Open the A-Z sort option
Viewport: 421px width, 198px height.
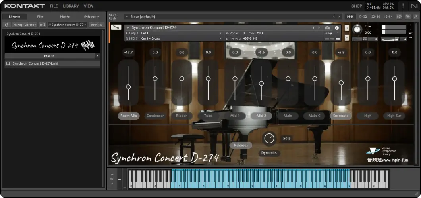click(x=42, y=25)
